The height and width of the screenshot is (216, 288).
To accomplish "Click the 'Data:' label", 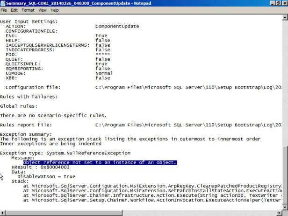I will 19,172.
